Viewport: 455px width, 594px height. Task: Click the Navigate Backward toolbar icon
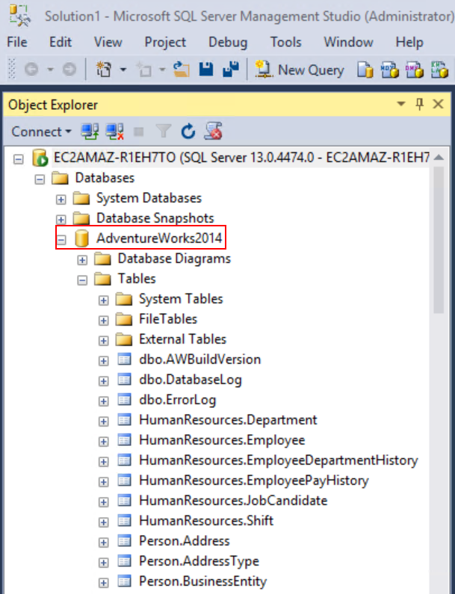31,69
